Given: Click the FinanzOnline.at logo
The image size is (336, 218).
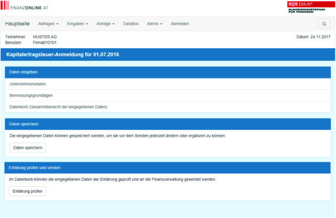Looking at the screenshot, I should pos(25,5).
